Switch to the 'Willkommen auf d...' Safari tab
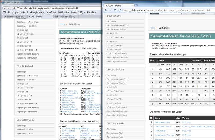 [x=13, y=17]
